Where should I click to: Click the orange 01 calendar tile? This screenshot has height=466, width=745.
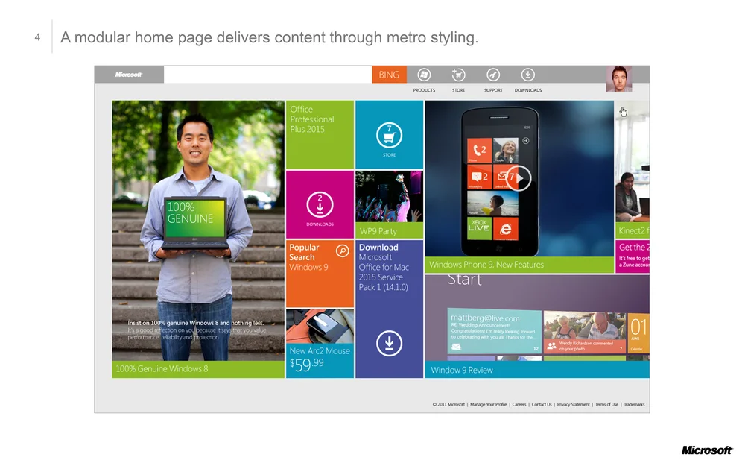click(638, 333)
